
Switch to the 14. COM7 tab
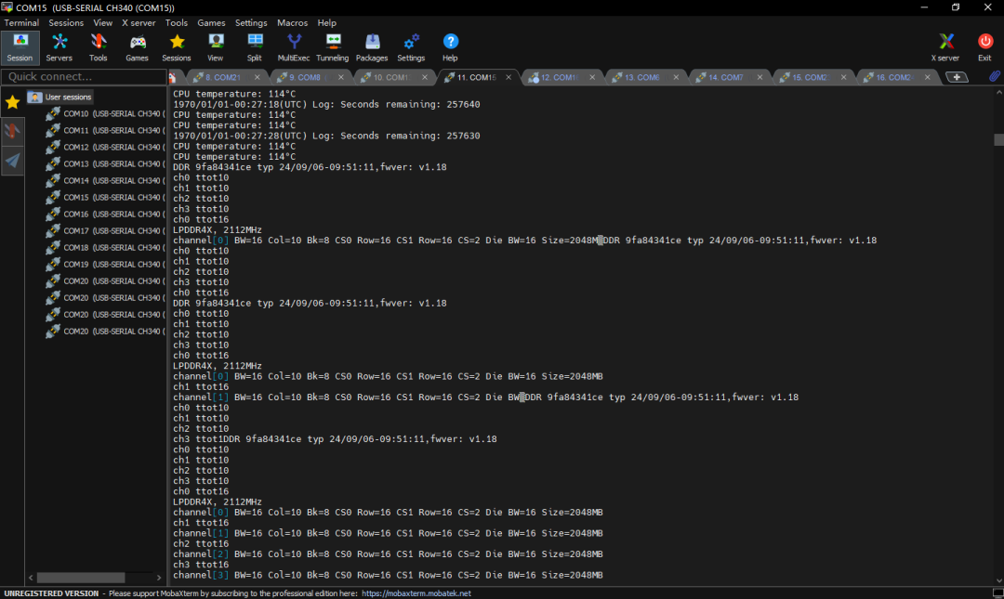[725, 78]
